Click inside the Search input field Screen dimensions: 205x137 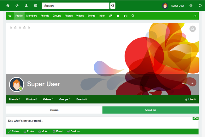tap(76, 6)
